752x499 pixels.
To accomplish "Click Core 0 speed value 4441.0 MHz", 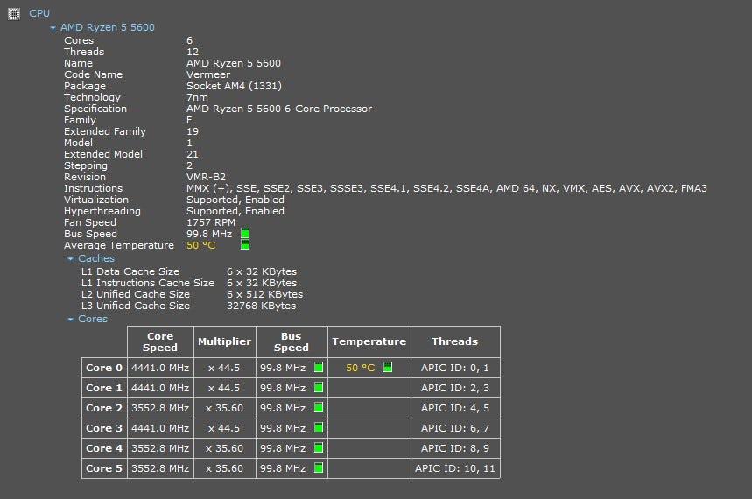I will pos(160,368).
